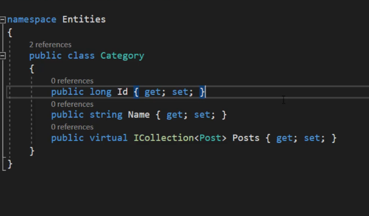This screenshot has width=369, height=216.
Task: Click the namespace keyword
Action: (32, 20)
